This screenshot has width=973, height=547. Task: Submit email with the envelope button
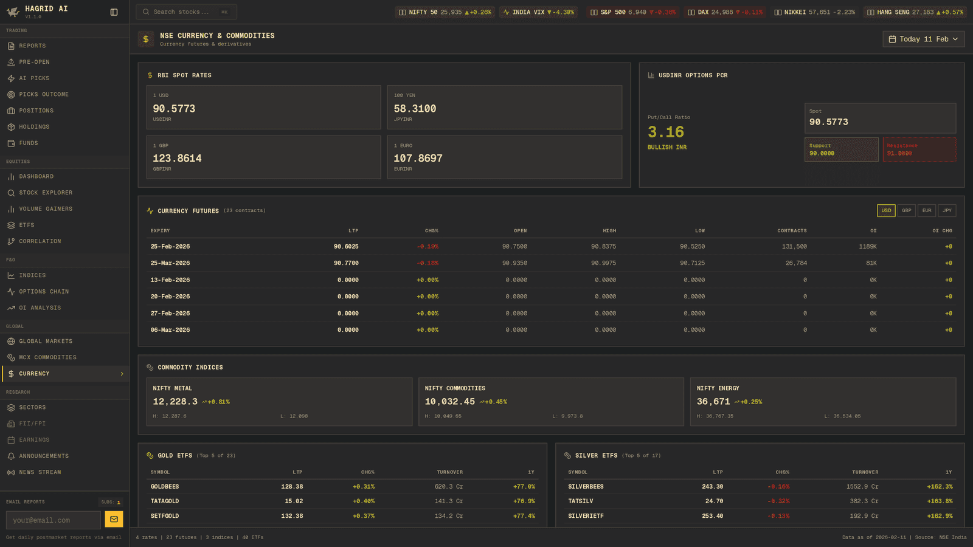[114, 520]
